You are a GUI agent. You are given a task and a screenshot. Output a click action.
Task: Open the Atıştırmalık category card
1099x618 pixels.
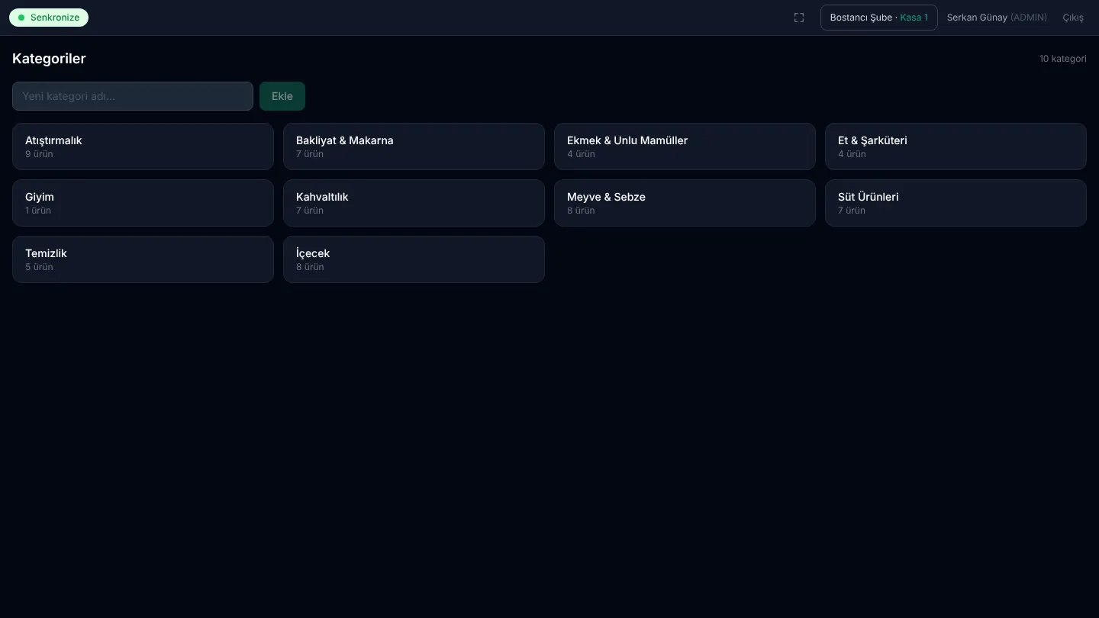143,146
